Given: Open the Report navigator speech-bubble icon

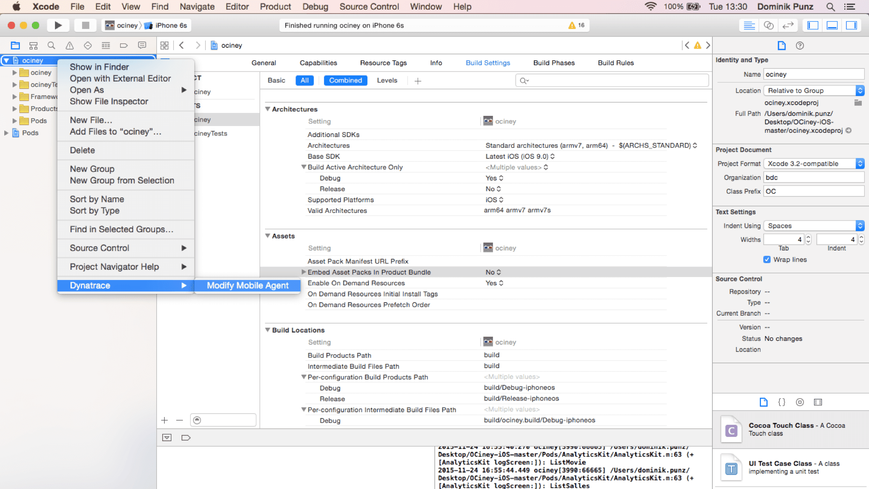Looking at the screenshot, I should (142, 45).
